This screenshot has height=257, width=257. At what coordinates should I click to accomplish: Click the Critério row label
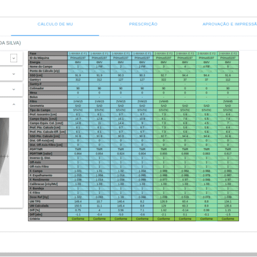[48, 219]
